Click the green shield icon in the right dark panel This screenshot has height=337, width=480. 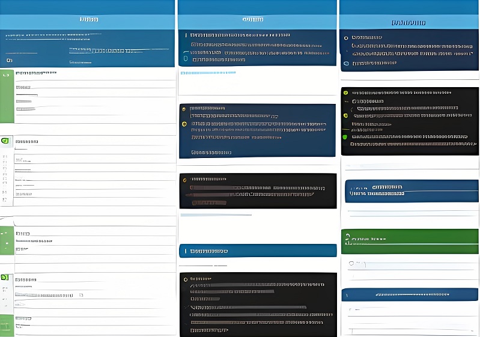345,137
